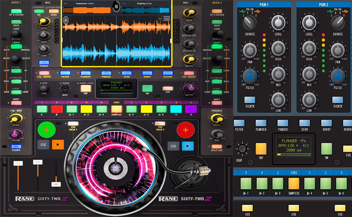Select the Bend mode tab in the waveform
The height and width of the screenshot is (217, 352).
(x=160, y=19)
